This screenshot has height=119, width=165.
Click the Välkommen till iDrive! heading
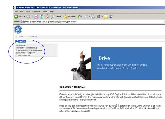coord(72,87)
